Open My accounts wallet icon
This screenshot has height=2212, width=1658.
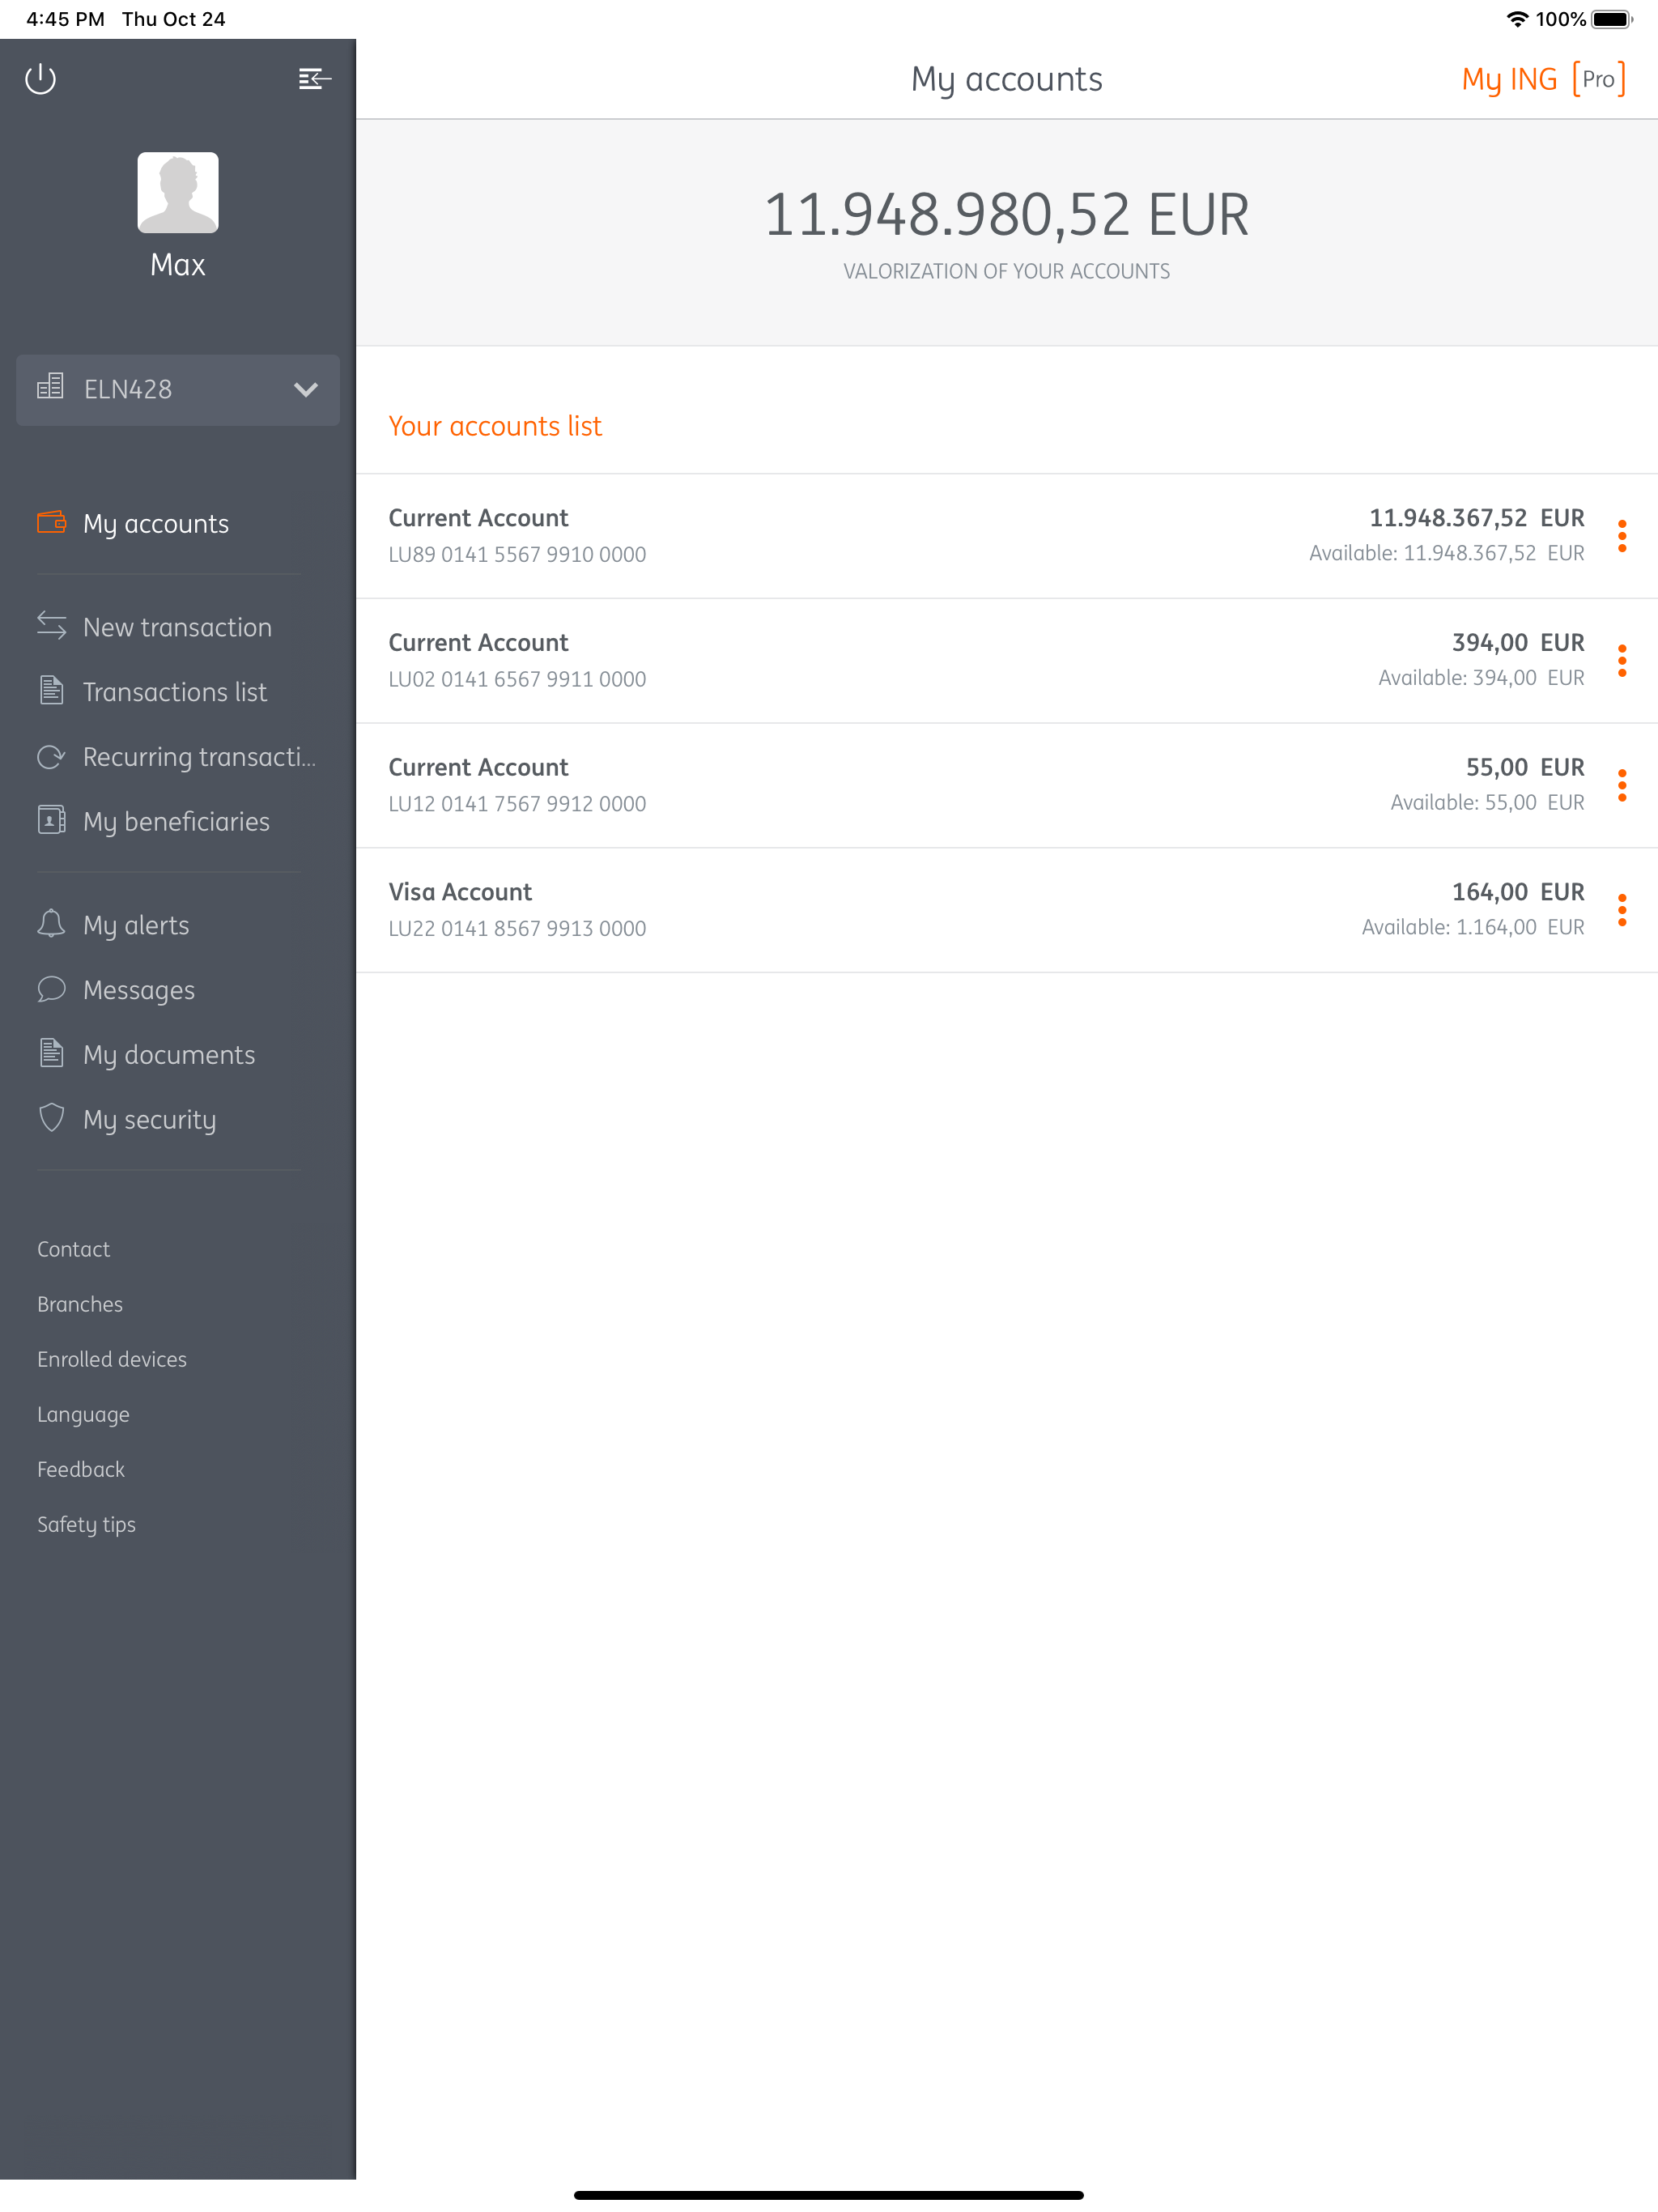click(x=51, y=522)
